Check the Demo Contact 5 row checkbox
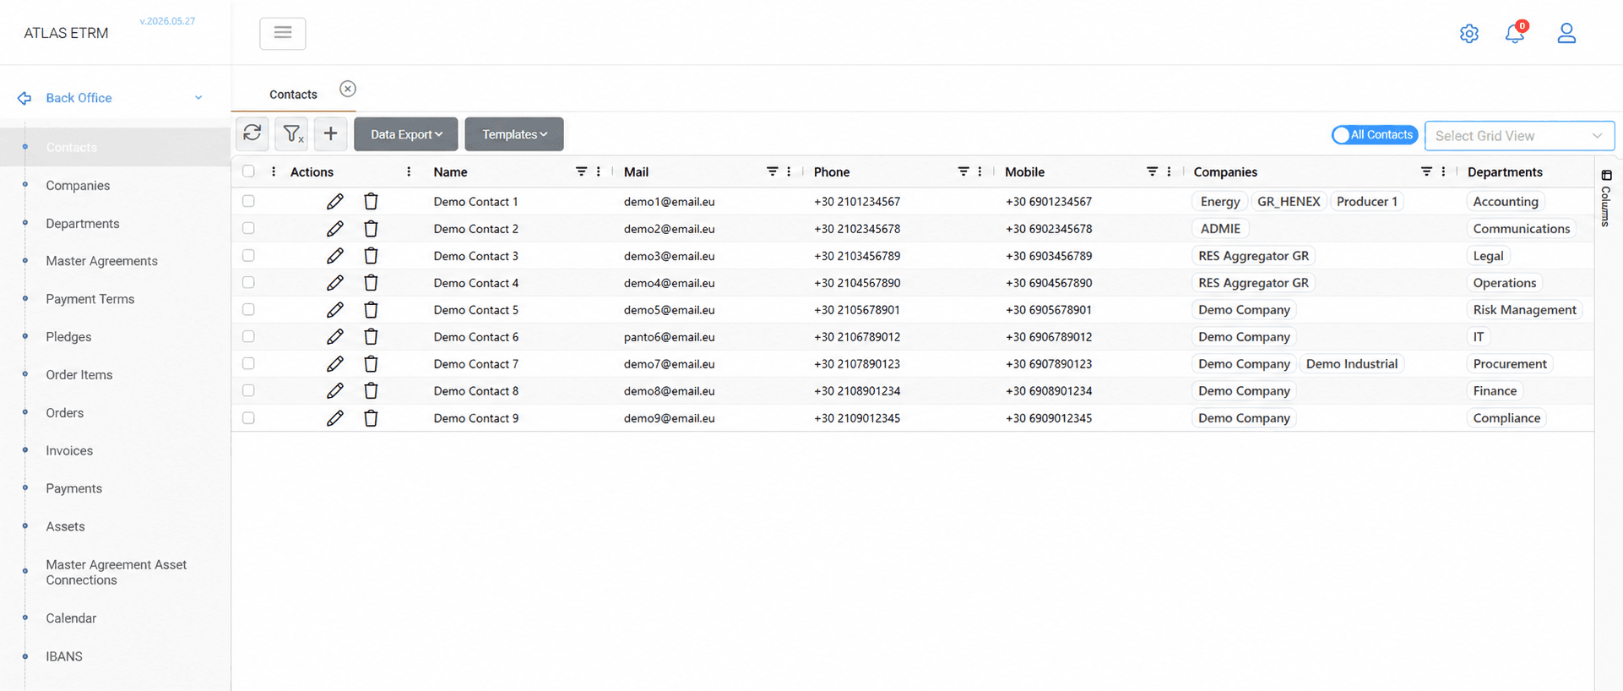 [248, 309]
